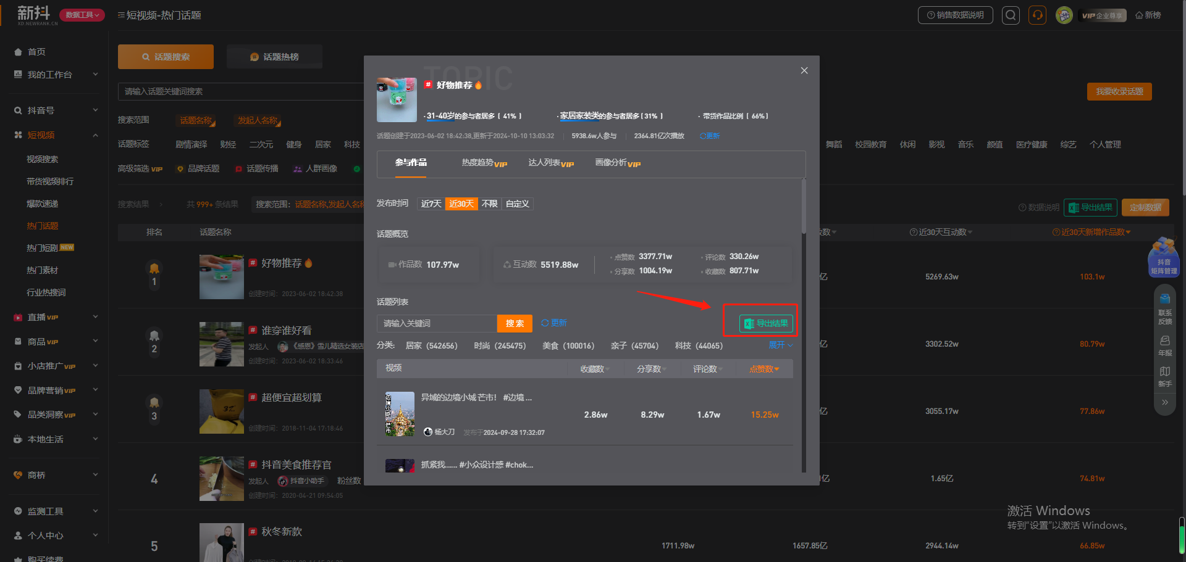Image resolution: width=1186 pixels, height=562 pixels.
Task: Click dialog vertical scrollbar
Action: click(x=804, y=206)
